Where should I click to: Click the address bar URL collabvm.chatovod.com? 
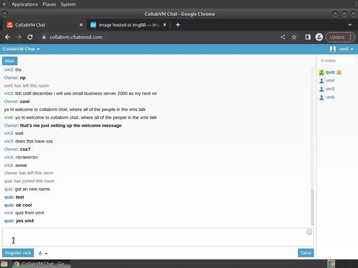click(x=76, y=37)
